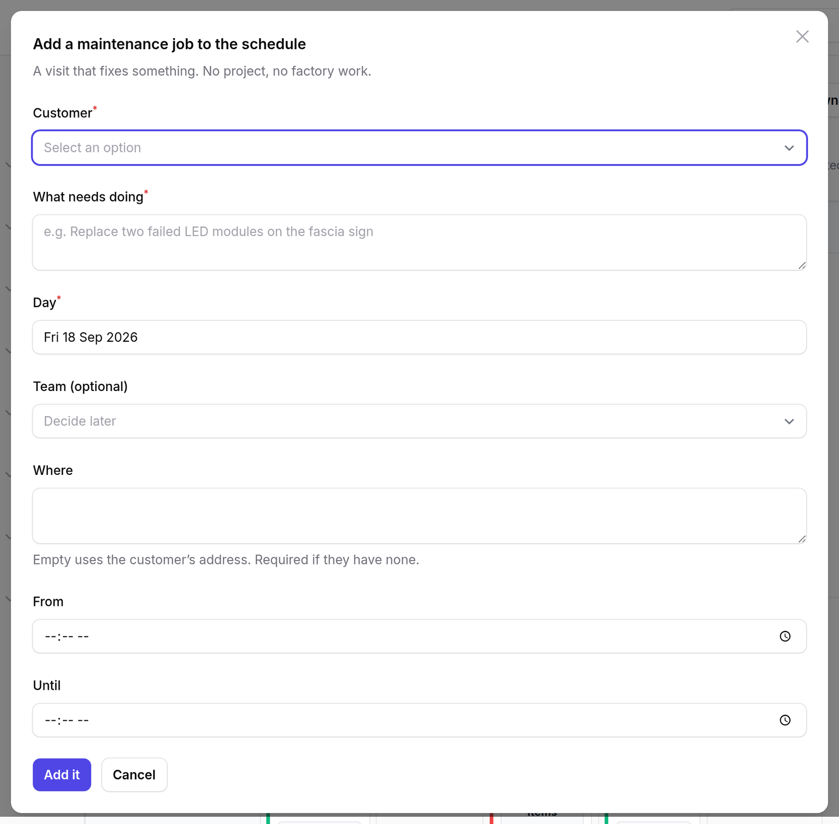Click the dialog title Add a maintenance job
This screenshot has width=839, height=824.
[169, 44]
